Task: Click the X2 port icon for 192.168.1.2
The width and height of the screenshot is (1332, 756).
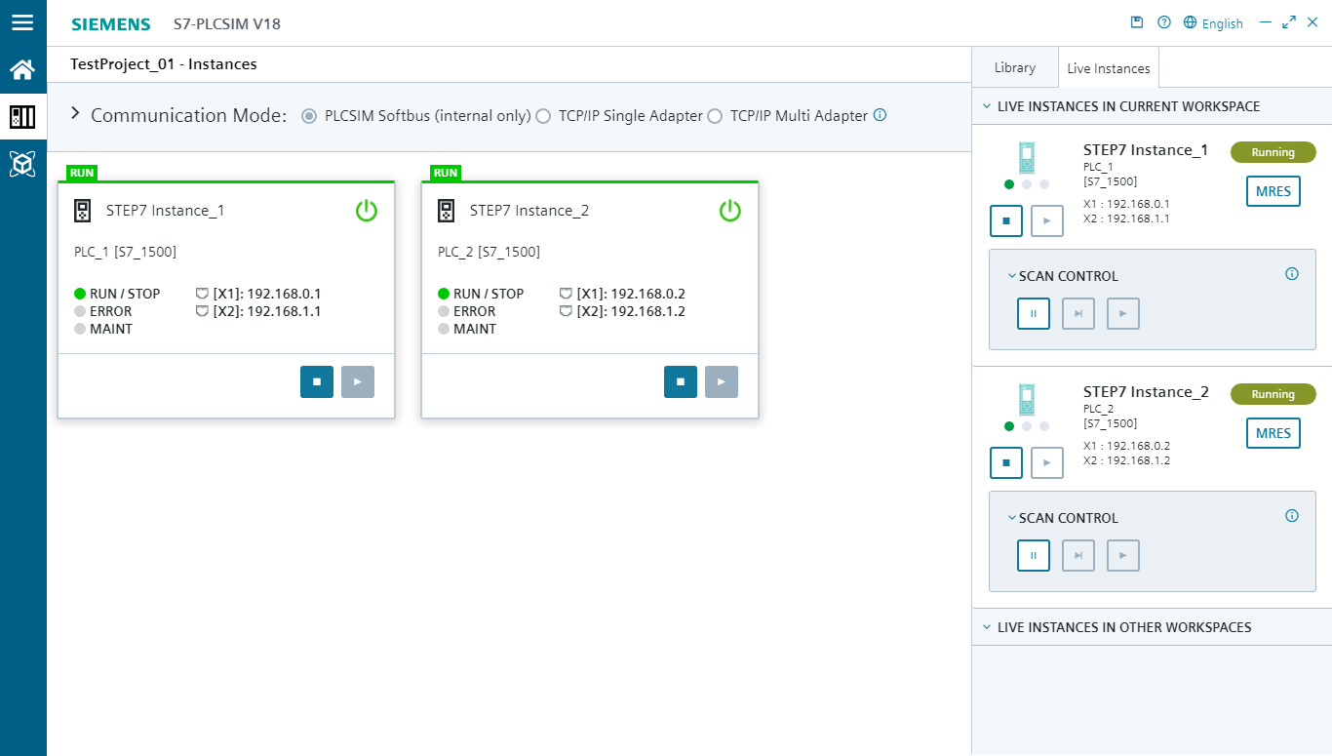Action: pyautogui.click(x=567, y=310)
